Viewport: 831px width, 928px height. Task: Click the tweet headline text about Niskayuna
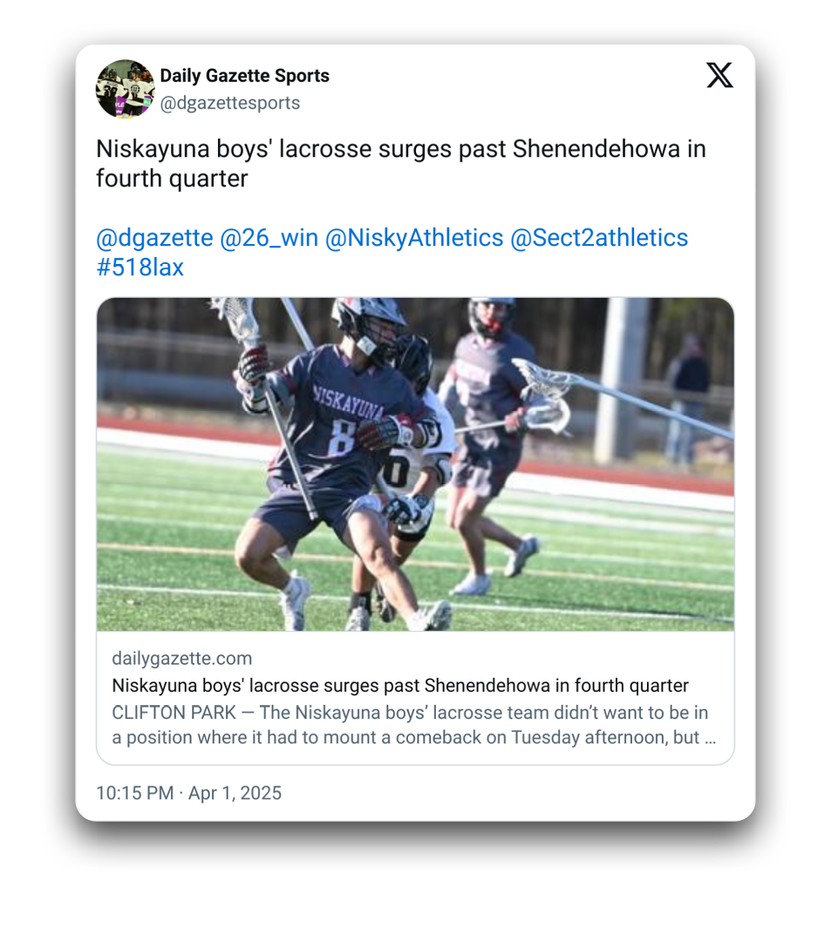click(401, 163)
